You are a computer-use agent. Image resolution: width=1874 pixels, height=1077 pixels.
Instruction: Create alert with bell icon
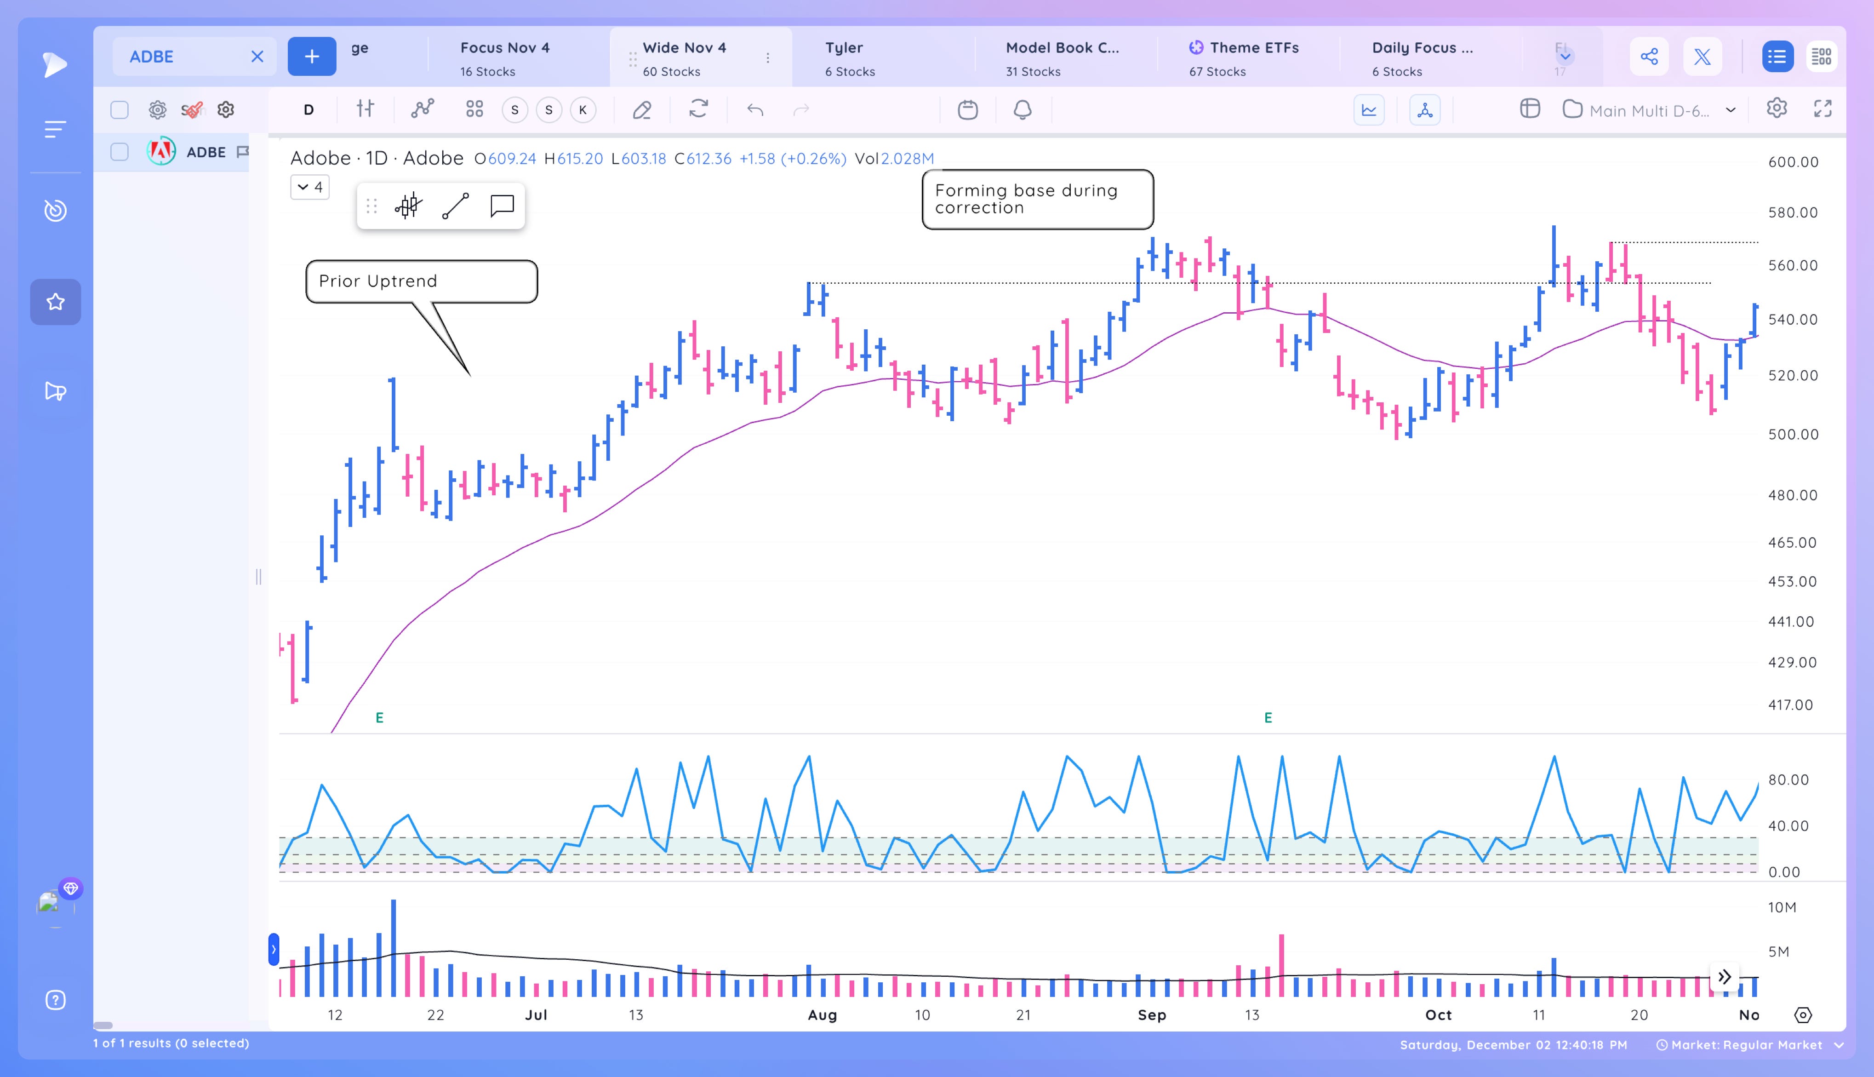pos(1022,109)
